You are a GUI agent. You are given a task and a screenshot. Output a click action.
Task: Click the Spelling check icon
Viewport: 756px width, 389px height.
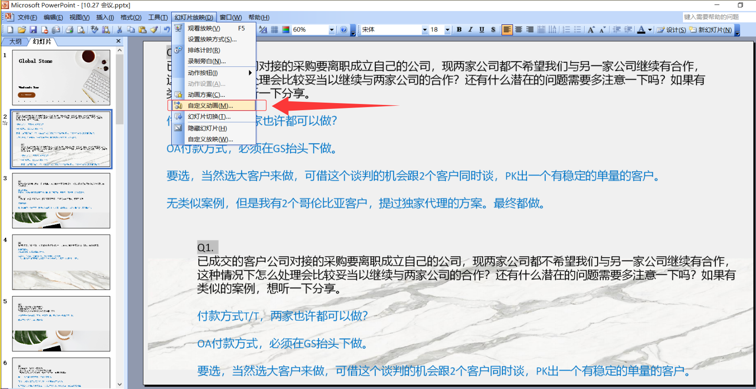pos(95,30)
